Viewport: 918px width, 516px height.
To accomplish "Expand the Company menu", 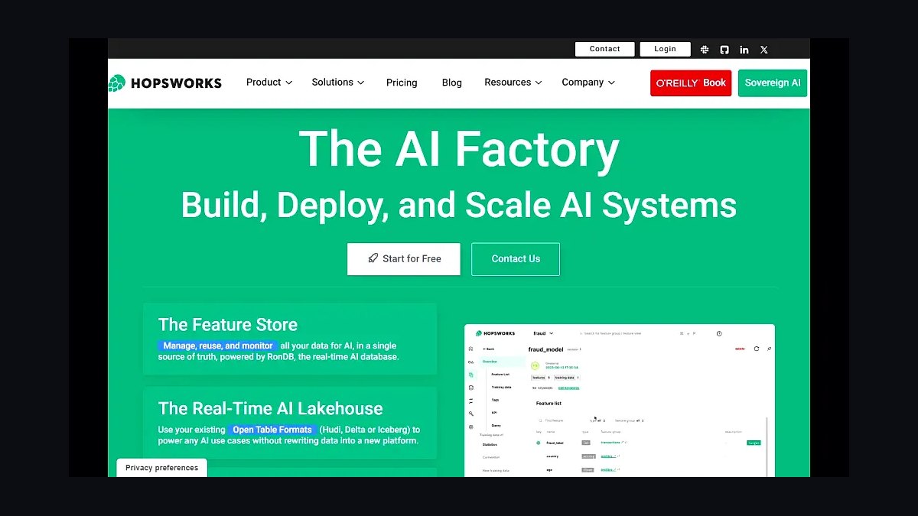I will click(x=588, y=83).
